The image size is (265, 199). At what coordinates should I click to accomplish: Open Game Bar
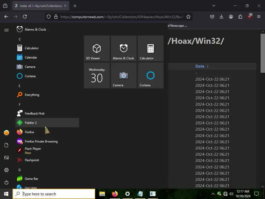[47, 179]
